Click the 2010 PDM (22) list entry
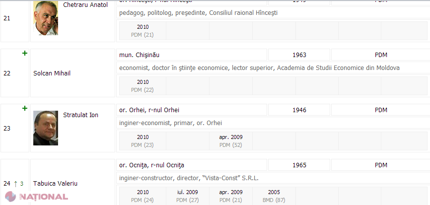Screen dimensions: 430x205 click(143, 86)
